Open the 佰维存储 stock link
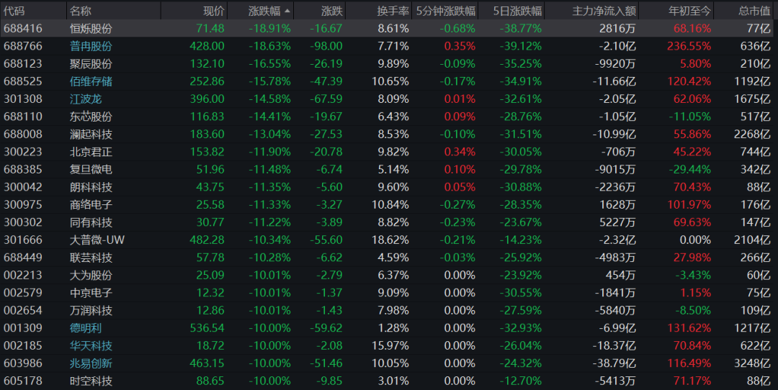 click(x=91, y=81)
